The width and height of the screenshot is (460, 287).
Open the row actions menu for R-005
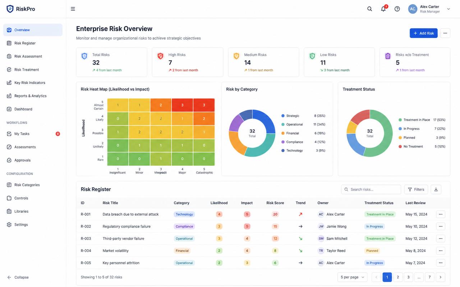click(441, 263)
